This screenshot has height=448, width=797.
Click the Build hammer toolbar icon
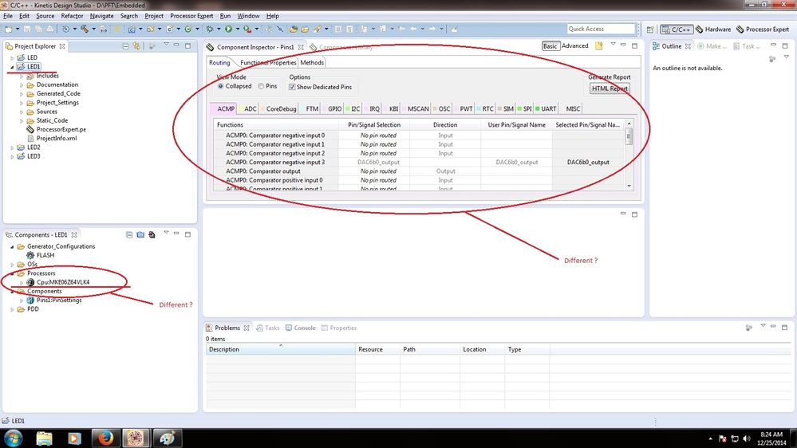85,29
